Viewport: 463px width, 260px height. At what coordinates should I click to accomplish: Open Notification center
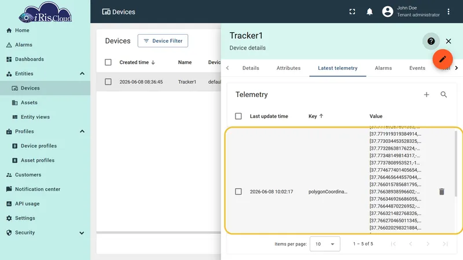tap(45, 190)
